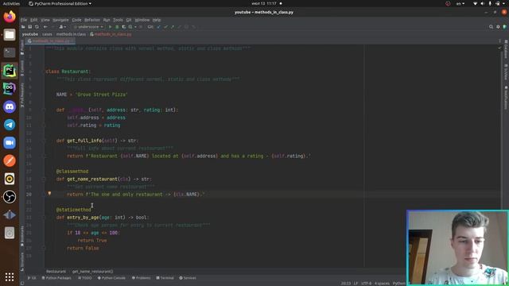Open OBS Studio from the dock
509x286 pixels.
pos(10,197)
